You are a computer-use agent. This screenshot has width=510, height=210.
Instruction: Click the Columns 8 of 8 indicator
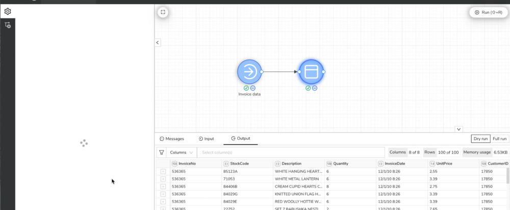(x=404, y=152)
